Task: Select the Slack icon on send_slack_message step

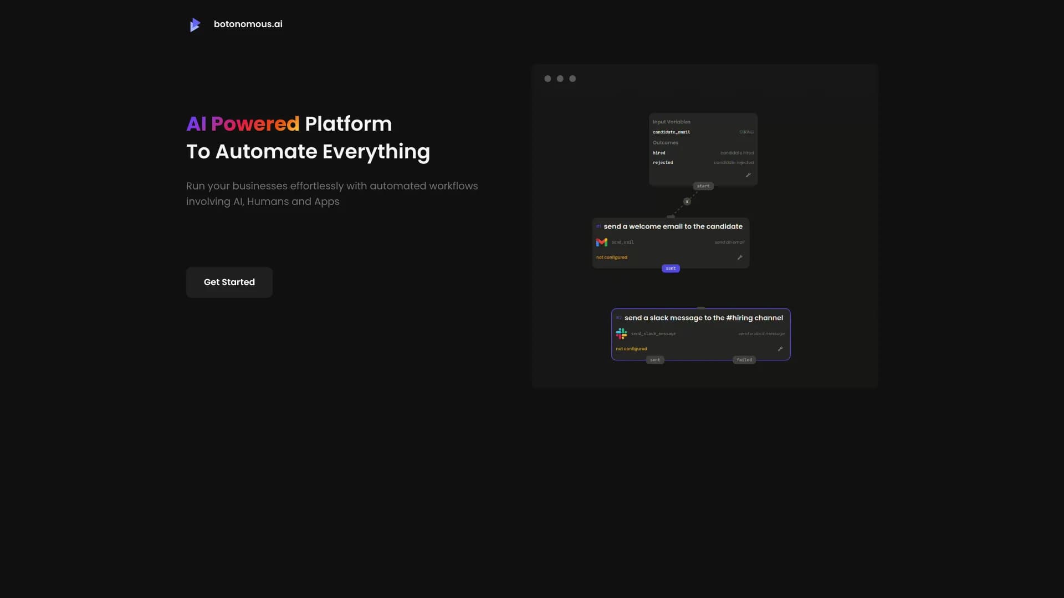Action: click(621, 333)
